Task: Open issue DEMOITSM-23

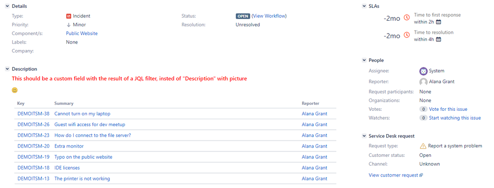Action: [34, 136]
